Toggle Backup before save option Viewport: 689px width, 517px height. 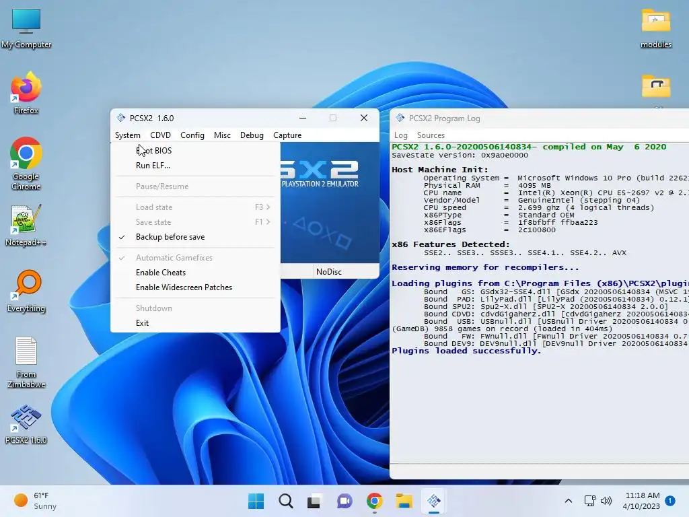(x=195, y=237)
